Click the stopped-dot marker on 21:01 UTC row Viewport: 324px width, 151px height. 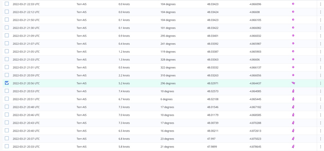click(x=293, y=67)
